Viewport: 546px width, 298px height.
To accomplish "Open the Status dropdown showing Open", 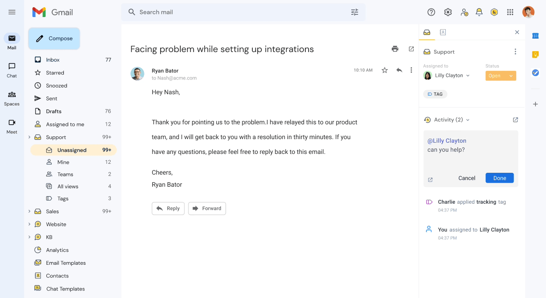I will coord(501,76).
